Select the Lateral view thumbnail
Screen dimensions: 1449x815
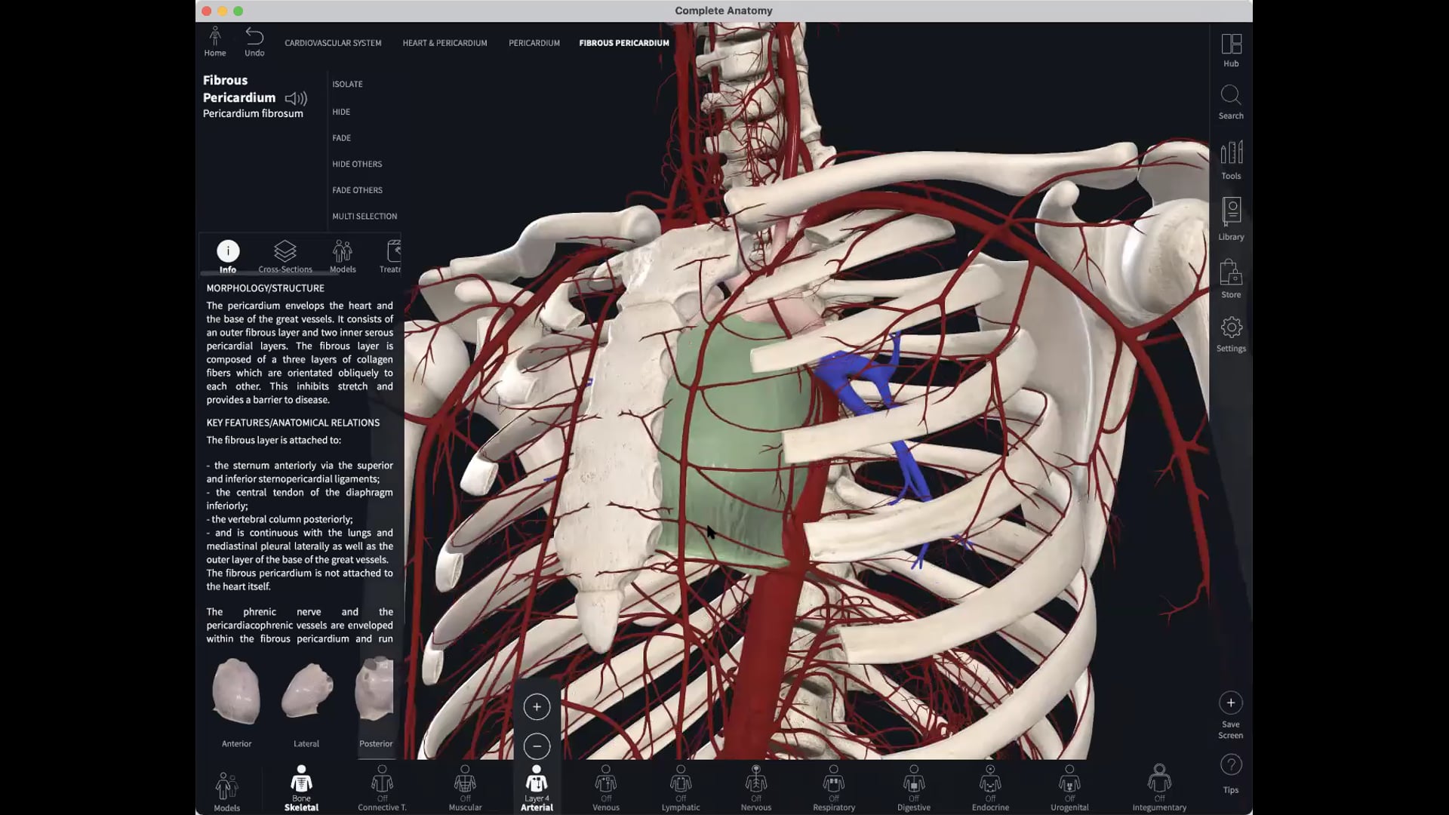coord(306,693)
